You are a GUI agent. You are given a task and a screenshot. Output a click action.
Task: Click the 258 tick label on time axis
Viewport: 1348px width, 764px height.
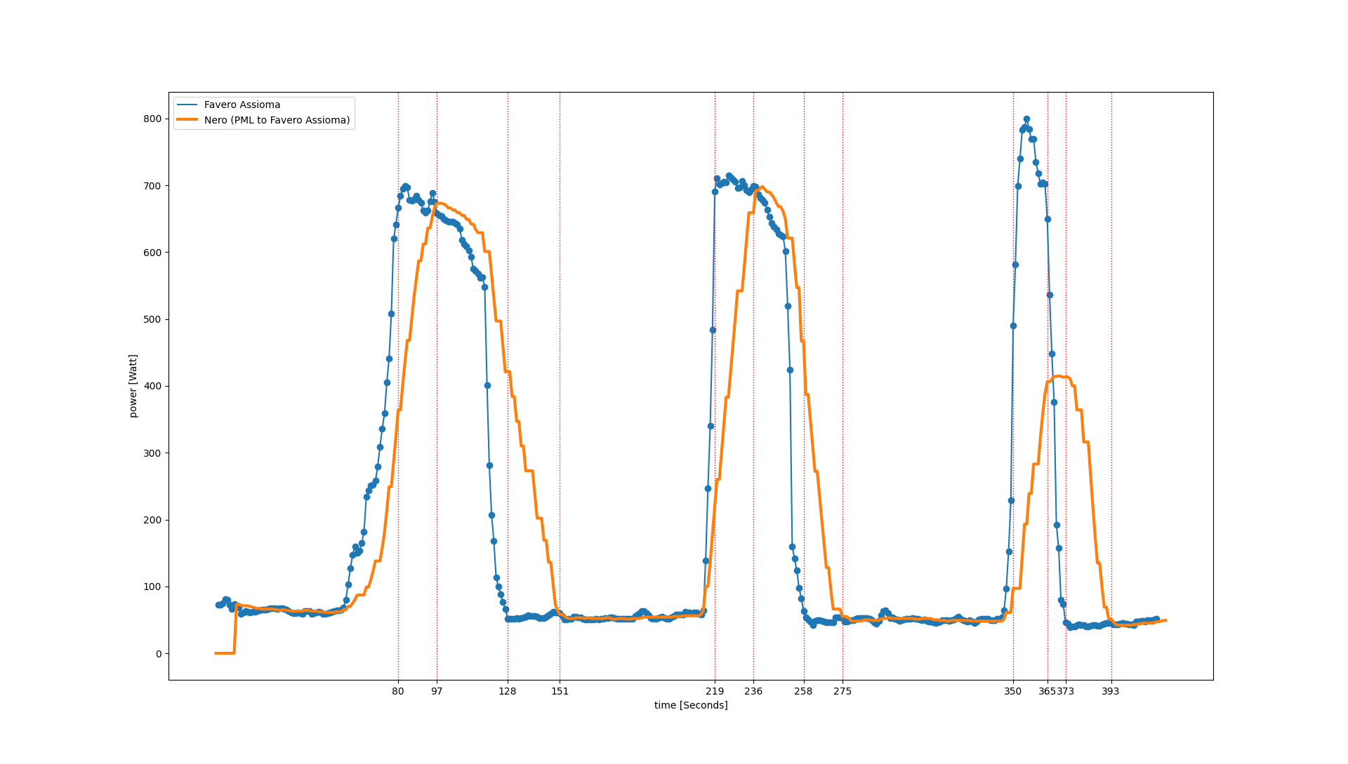coord(803,692)
